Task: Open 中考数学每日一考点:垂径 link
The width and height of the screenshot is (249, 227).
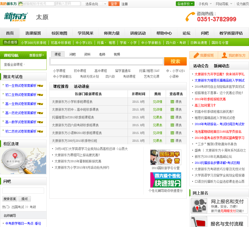Action: (23, 224)
